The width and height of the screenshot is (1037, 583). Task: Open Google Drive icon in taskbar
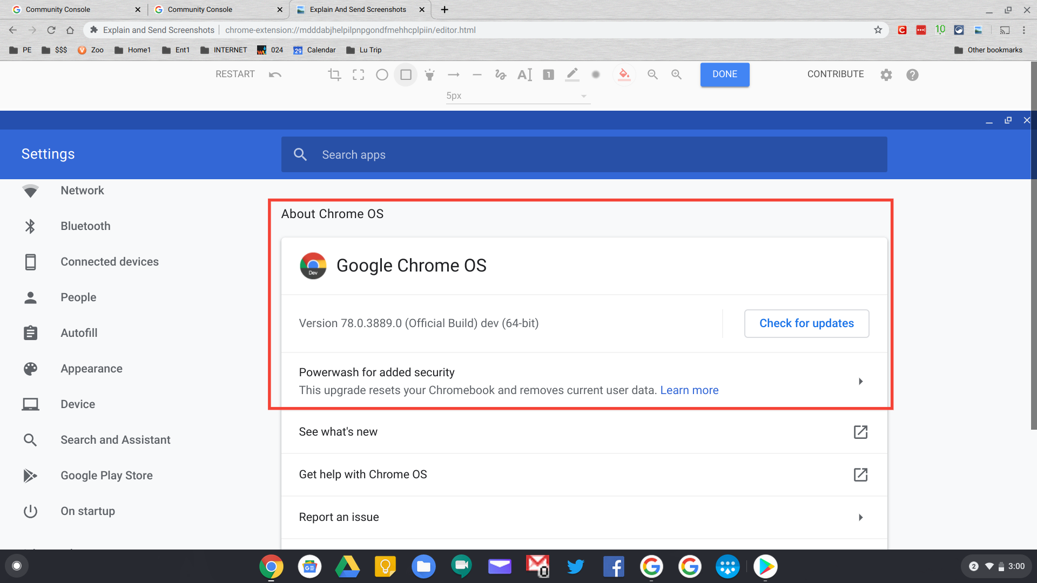[347, 566]
